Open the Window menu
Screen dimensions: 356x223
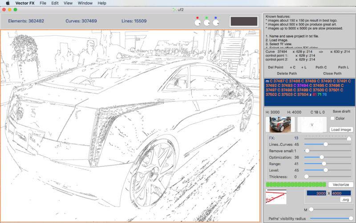(x=85, y=3)
